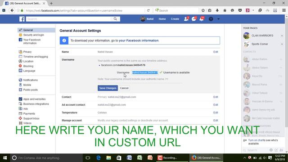Viewport: 288px width, 162px height.
Task: Open the Firefox hamburger menu
Action: (284, 10)
